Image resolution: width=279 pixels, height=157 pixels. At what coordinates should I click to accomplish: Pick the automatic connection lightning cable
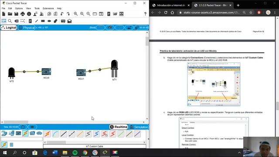(48, 134)
